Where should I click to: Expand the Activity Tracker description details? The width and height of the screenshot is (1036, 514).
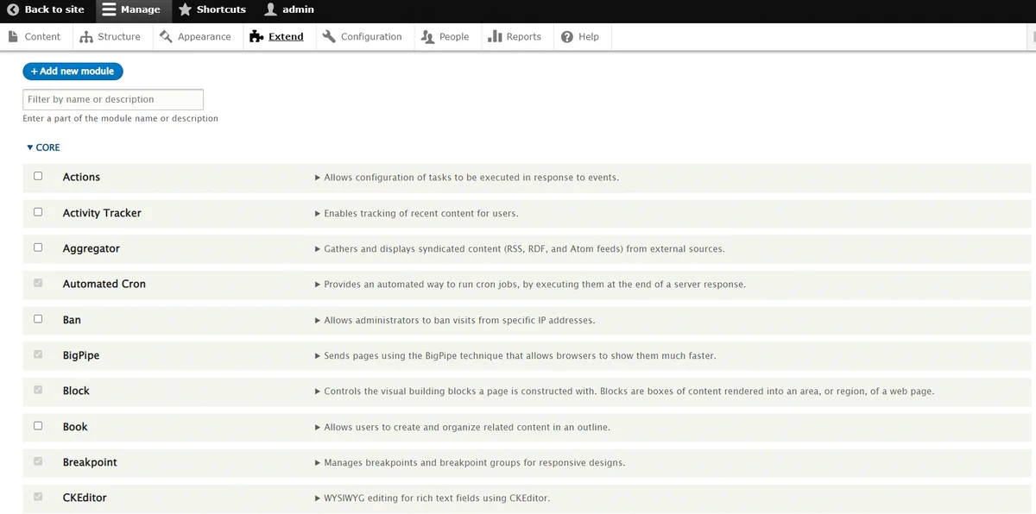pyautogui.click(x=417, y=213)
